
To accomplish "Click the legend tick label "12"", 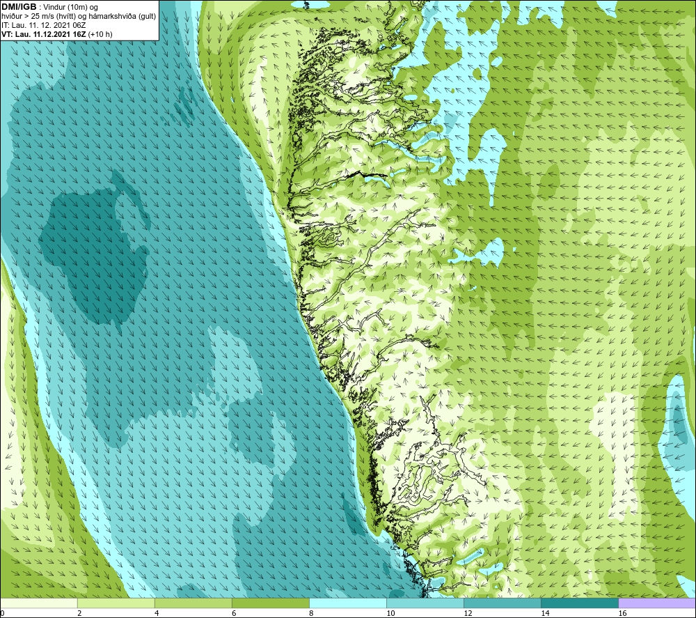I will click(x=468, y=613).
